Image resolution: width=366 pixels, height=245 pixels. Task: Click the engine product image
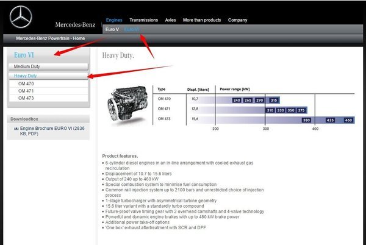(127, 104)
